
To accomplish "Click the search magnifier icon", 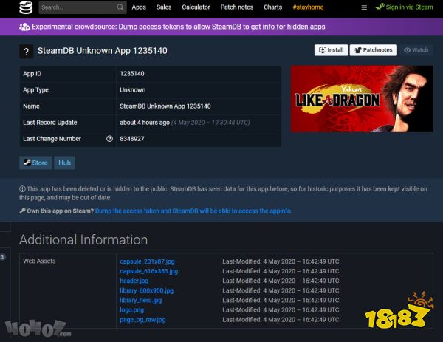I will (120, 7).
